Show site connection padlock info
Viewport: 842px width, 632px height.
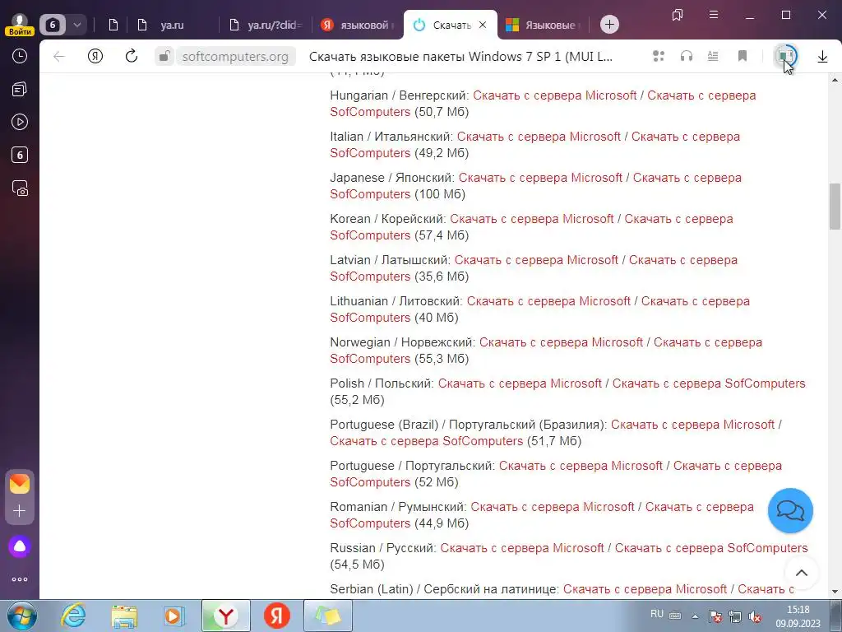click(x=164, y=56)
